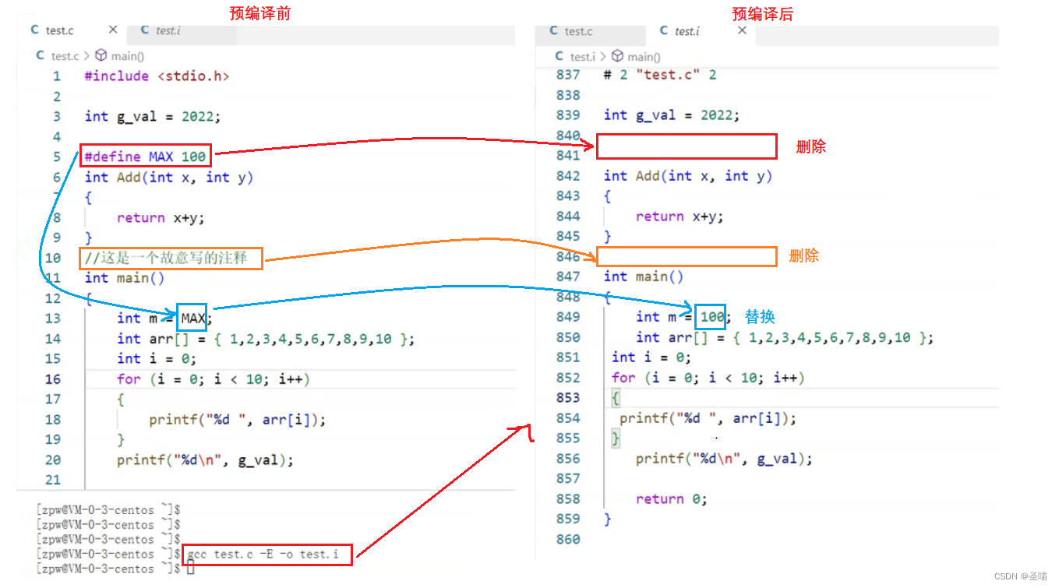The image size is (1059, 588).
Task: Click printf arr[i] statement on line 18
Action: tap(238, 420)
